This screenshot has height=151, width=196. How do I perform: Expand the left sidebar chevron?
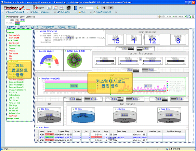point(2,13)
